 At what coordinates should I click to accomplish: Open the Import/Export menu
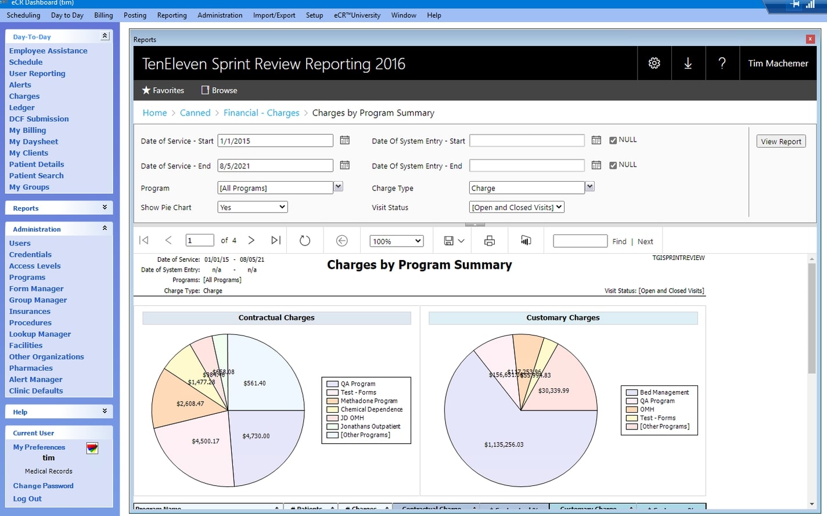click(274, 15)
